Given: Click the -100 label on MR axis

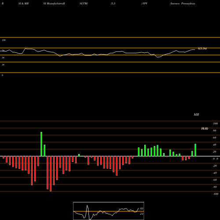Looking at the screenshot, I should click(x=216, y=194).
